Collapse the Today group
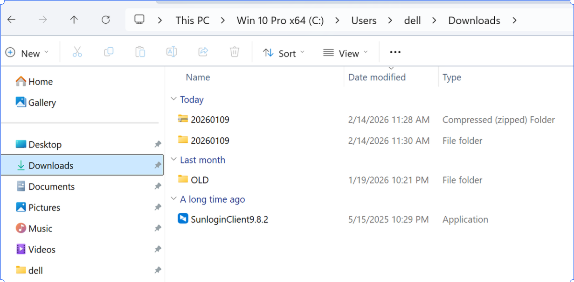This screenshot has height=282, width=574. point(173,99)
